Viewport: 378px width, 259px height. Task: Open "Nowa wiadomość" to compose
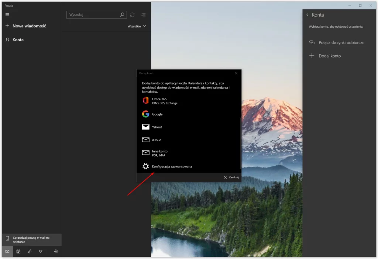click(28, 26)
